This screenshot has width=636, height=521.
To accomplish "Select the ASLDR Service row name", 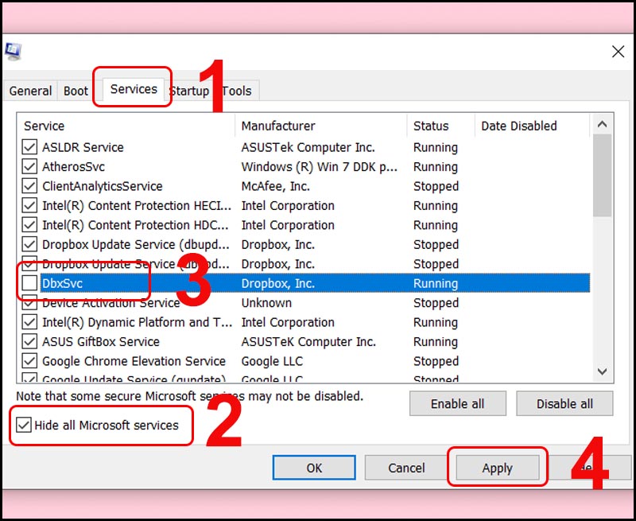I will click(x=83, y=147).
